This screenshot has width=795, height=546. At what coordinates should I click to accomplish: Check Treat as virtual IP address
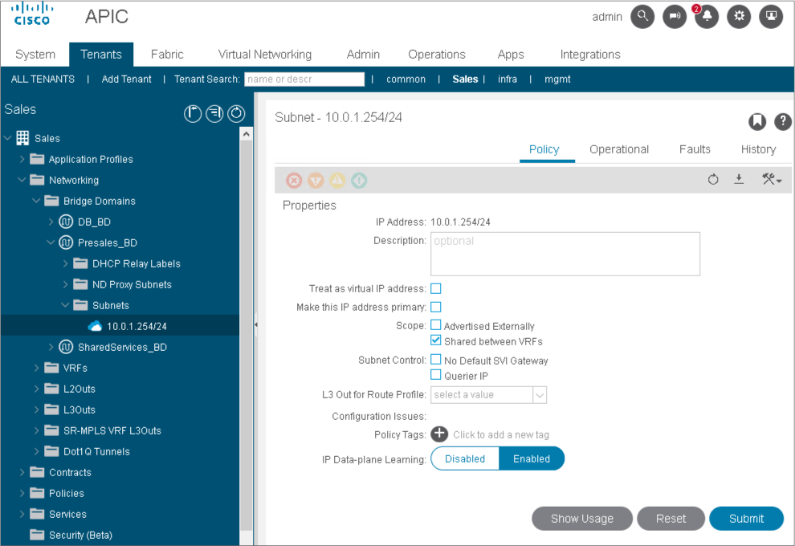point(436,288)
